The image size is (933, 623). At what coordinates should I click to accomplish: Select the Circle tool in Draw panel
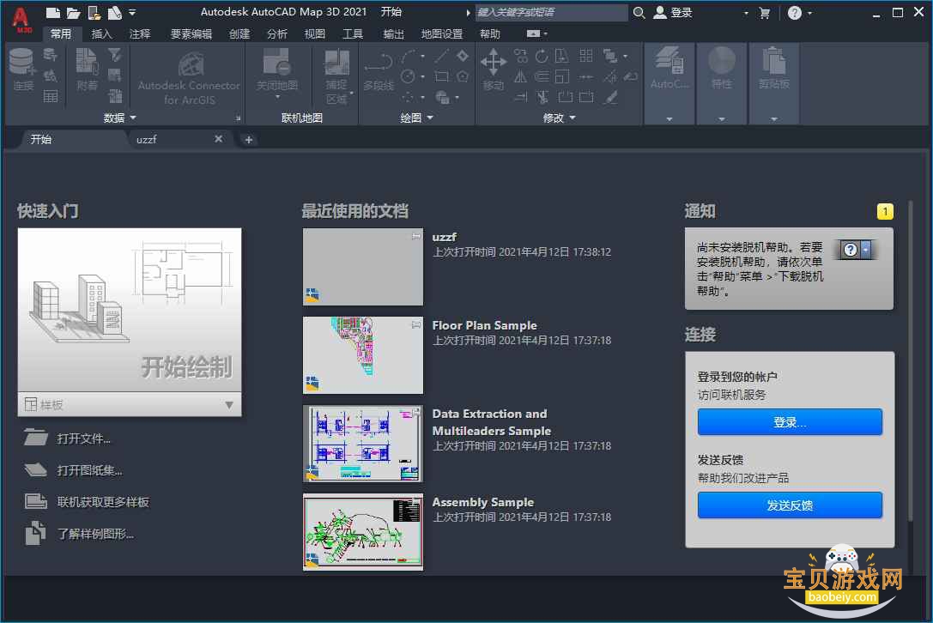[x=409, y=76]
